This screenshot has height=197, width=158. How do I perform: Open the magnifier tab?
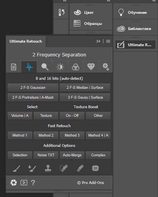tap(45, 67)
